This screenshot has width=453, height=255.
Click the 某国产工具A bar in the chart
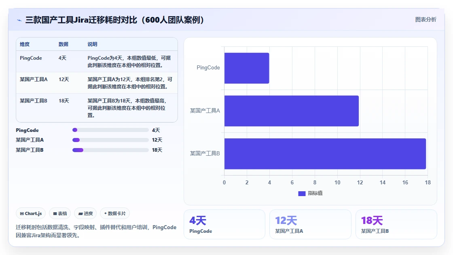[292, 111]
